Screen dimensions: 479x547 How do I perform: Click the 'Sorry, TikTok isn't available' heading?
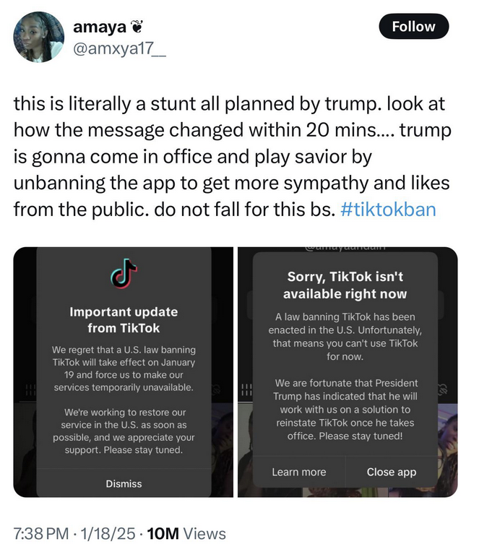[x=345, y=285]
